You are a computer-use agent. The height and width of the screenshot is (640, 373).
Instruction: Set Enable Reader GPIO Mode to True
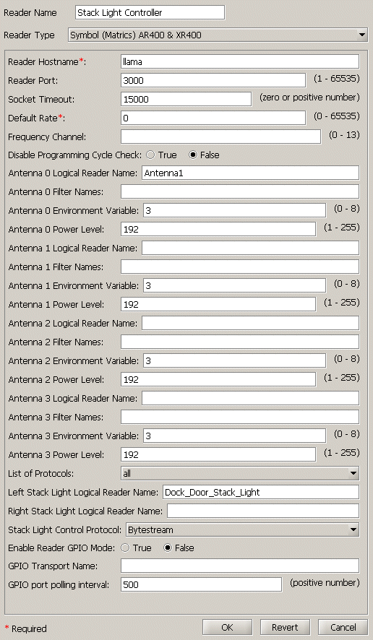coord(126,548)
